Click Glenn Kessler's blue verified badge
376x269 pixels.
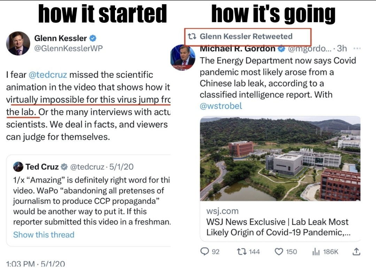[93, 38]
